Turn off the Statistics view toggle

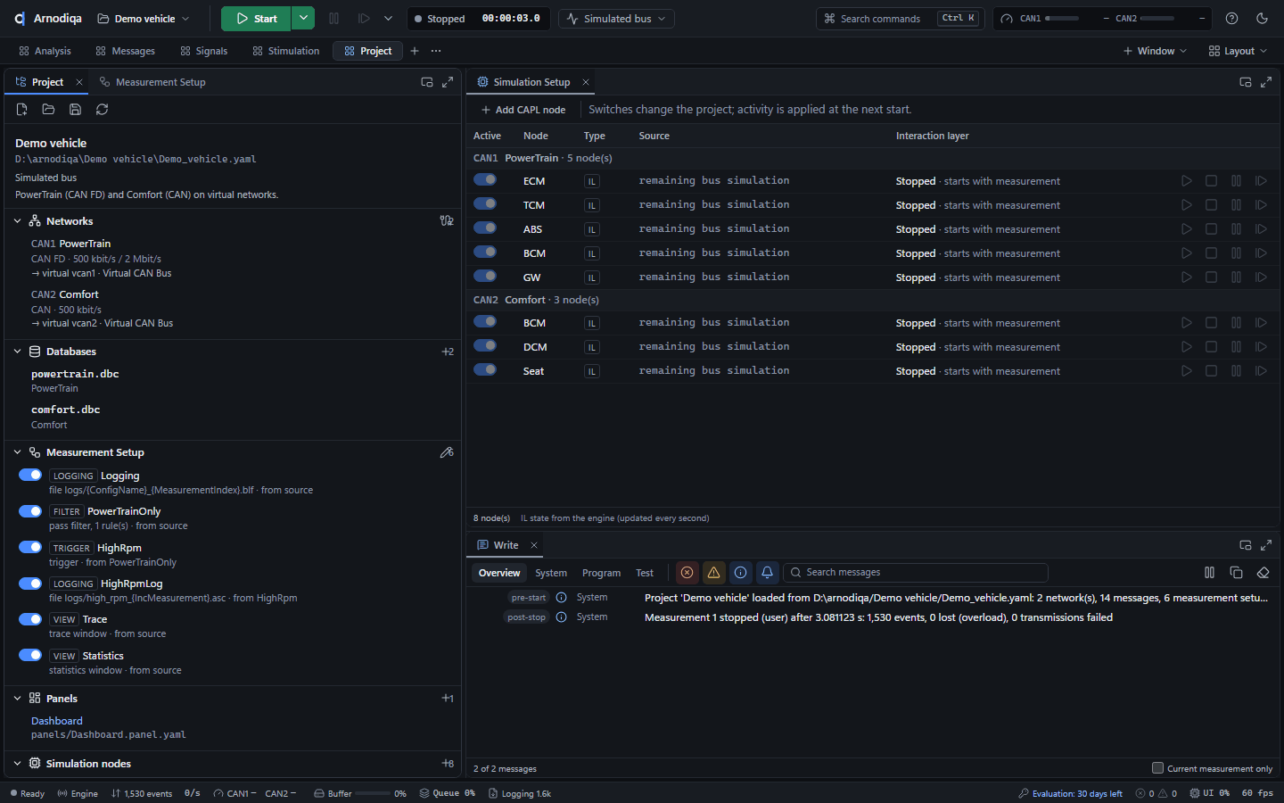[30, 656]
